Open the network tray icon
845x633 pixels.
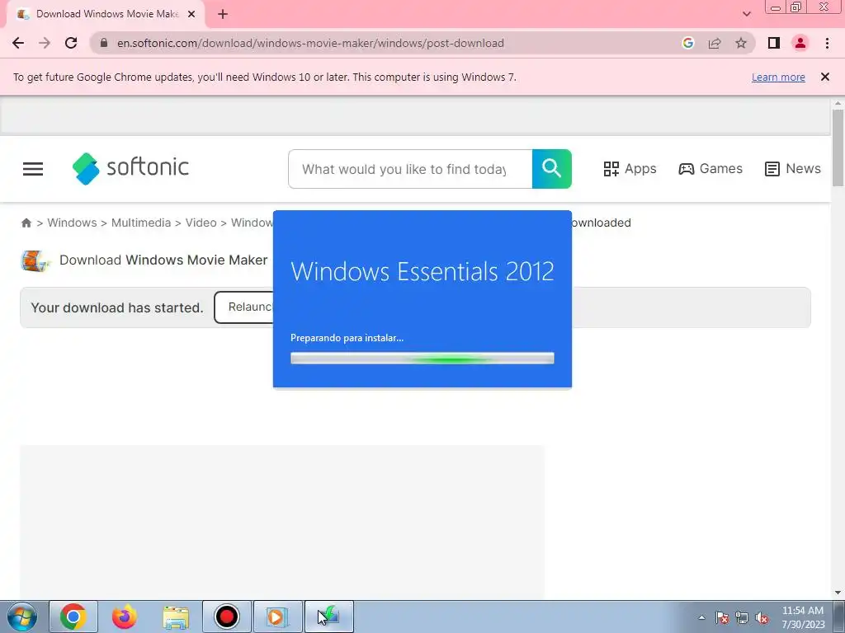(x=742, y=617)
